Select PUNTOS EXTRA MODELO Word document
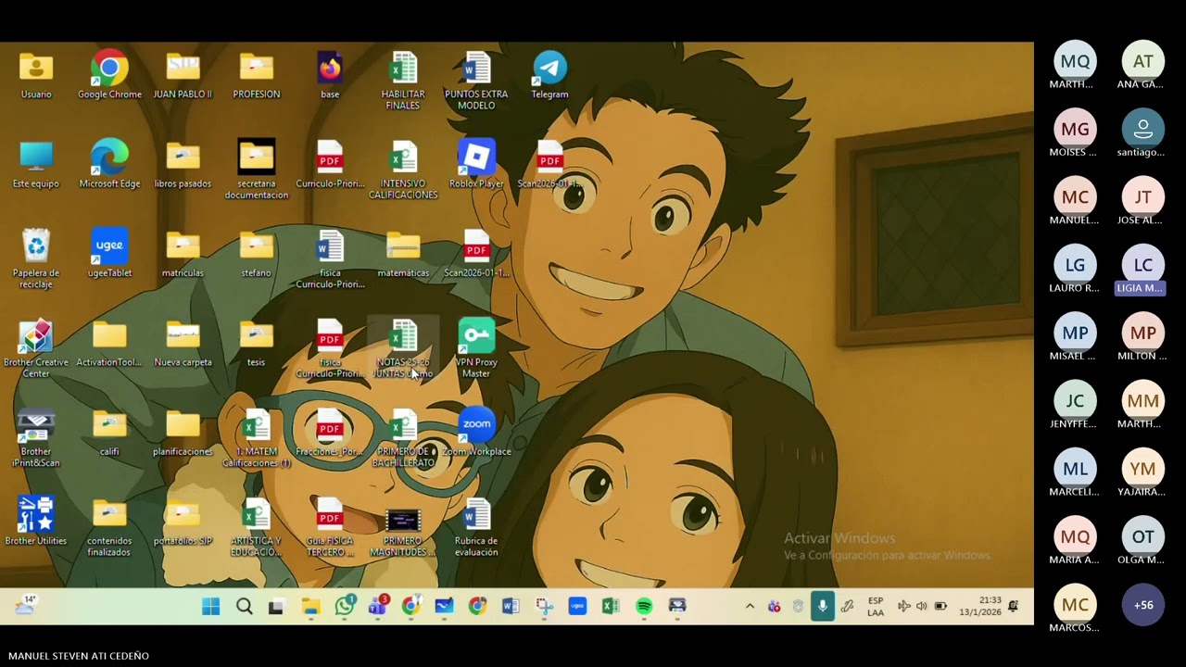Screen dimensions: 1186x667 tap(476, 81)
